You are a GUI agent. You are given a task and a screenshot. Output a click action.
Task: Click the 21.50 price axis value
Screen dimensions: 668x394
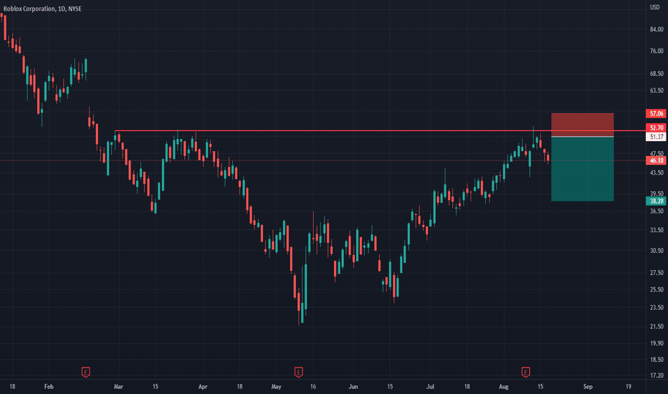[657, 327]
